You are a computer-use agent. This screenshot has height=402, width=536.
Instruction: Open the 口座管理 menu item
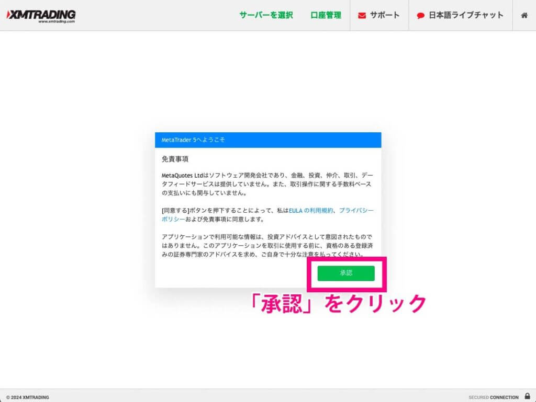(x=326, y=15)
